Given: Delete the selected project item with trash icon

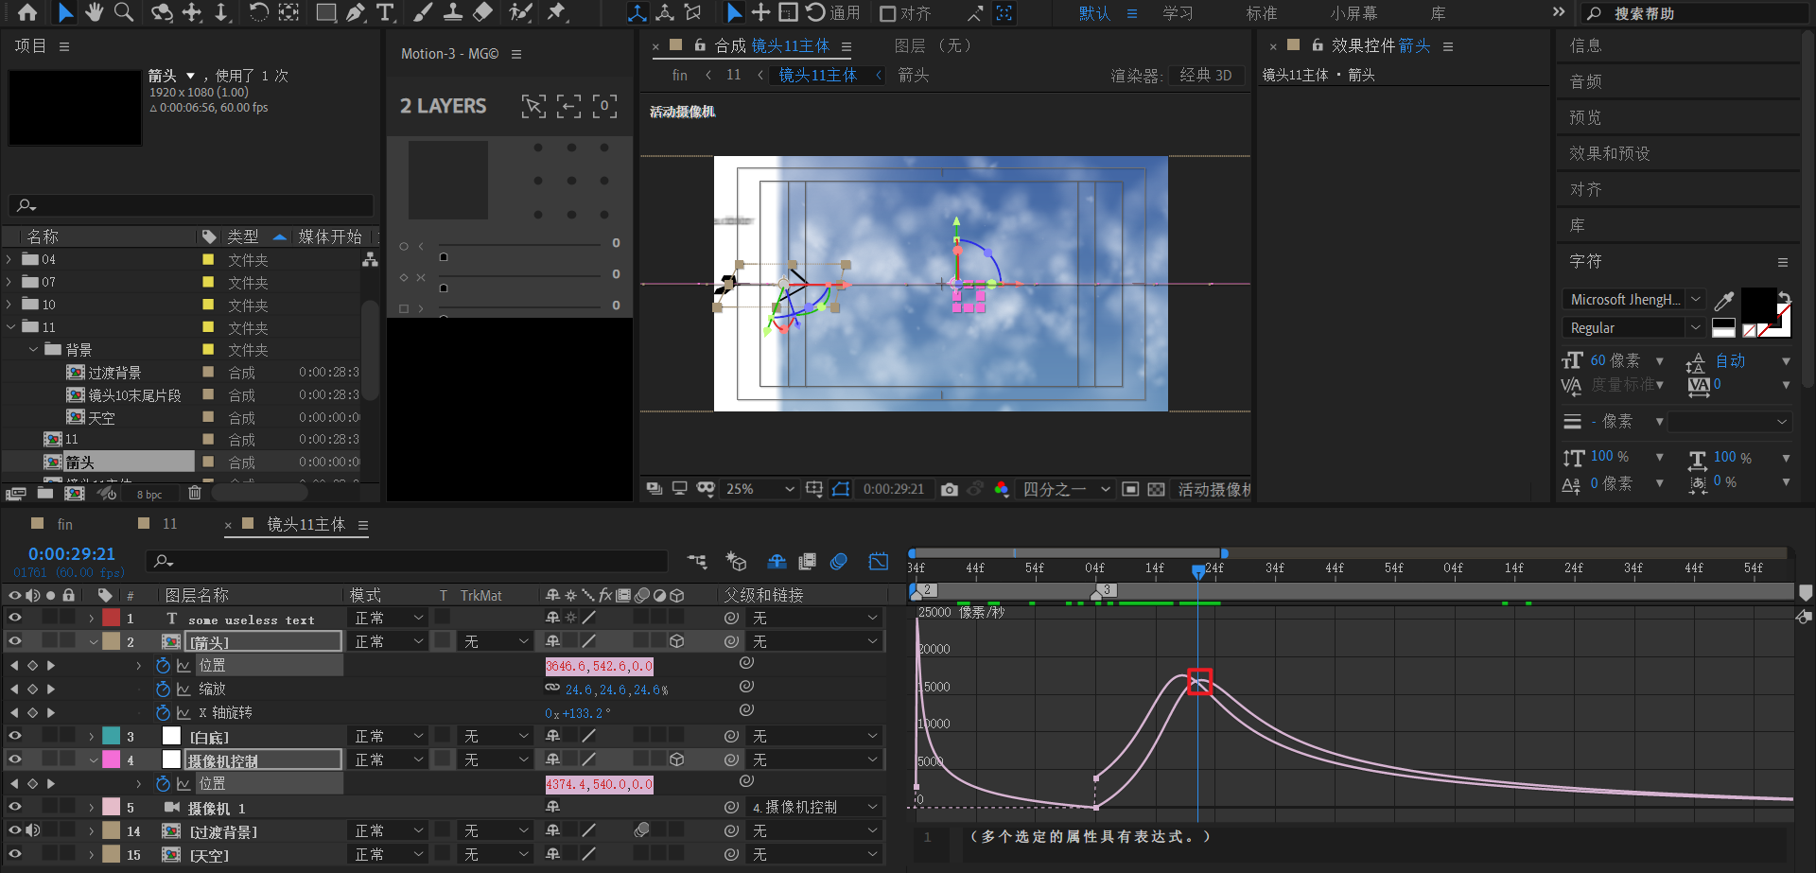Looking at the screenshot, I should [194, 493].
